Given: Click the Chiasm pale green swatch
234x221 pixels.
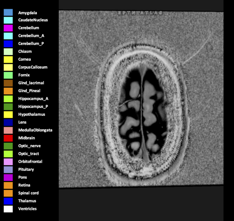Looking at the screenshot, I should [8, 52].
